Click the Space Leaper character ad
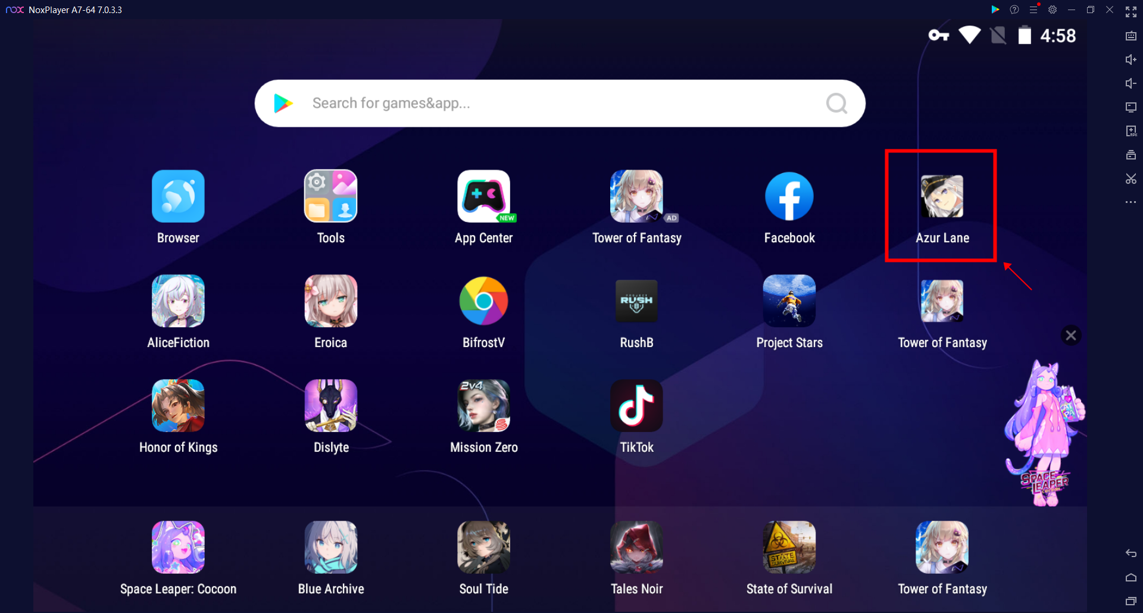 coord(1045,433)
